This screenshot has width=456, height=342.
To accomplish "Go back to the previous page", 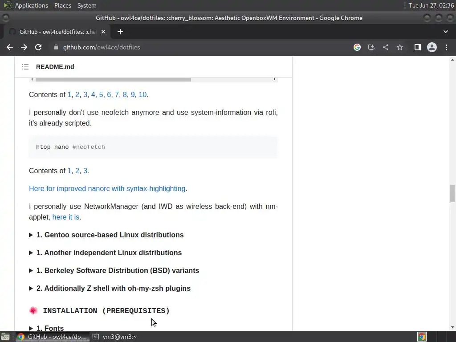I will click(x=10, y=47).
